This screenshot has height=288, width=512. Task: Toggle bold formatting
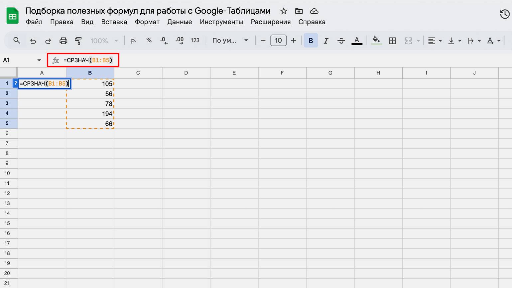tap(311, 41)
